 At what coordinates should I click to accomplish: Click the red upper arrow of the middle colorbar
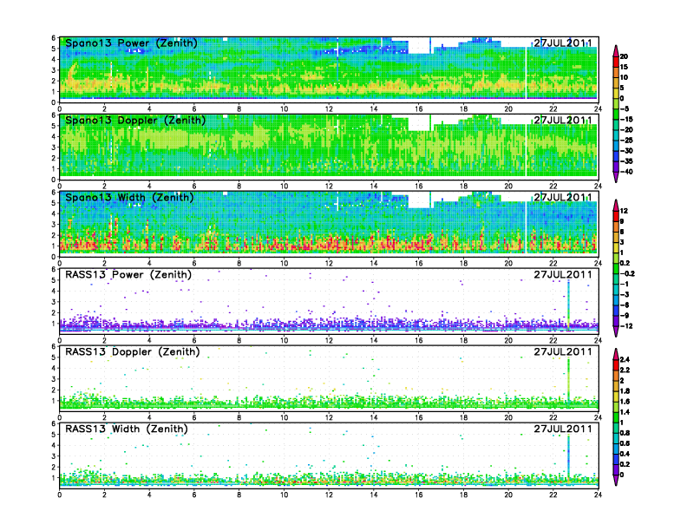pyautogui.click(x=616, y=205)
